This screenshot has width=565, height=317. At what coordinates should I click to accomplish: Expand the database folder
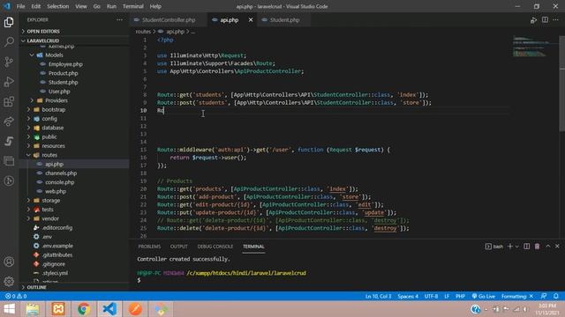[53, 128]
